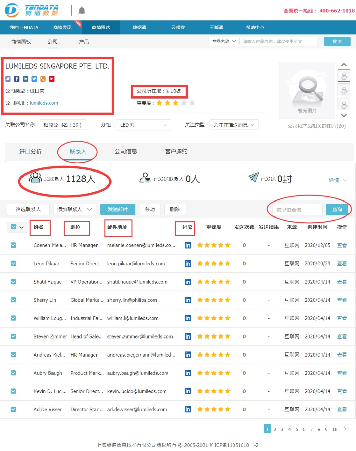Click the paper plane sent-mail icon

(253, 177)
